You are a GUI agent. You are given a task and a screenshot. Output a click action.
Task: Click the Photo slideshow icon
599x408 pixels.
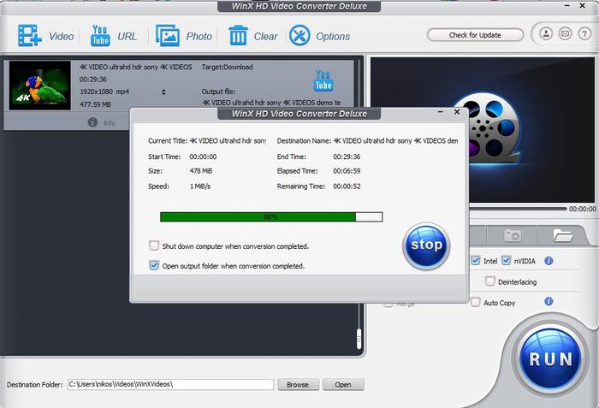168,36
